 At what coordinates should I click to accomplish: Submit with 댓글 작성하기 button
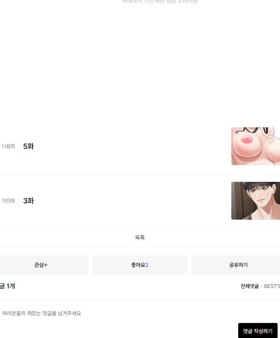pos(258,331)
